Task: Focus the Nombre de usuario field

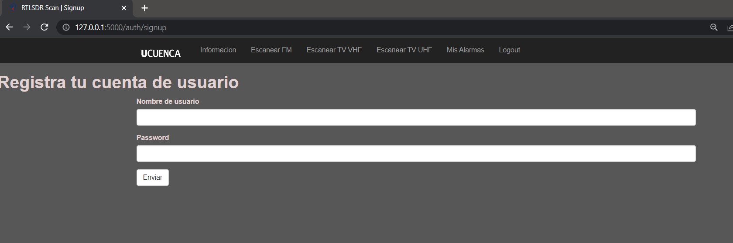Action: 416,117
